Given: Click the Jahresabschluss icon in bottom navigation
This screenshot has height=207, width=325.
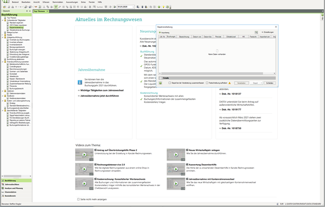Looking at the screenshot, I should point(3,184).
